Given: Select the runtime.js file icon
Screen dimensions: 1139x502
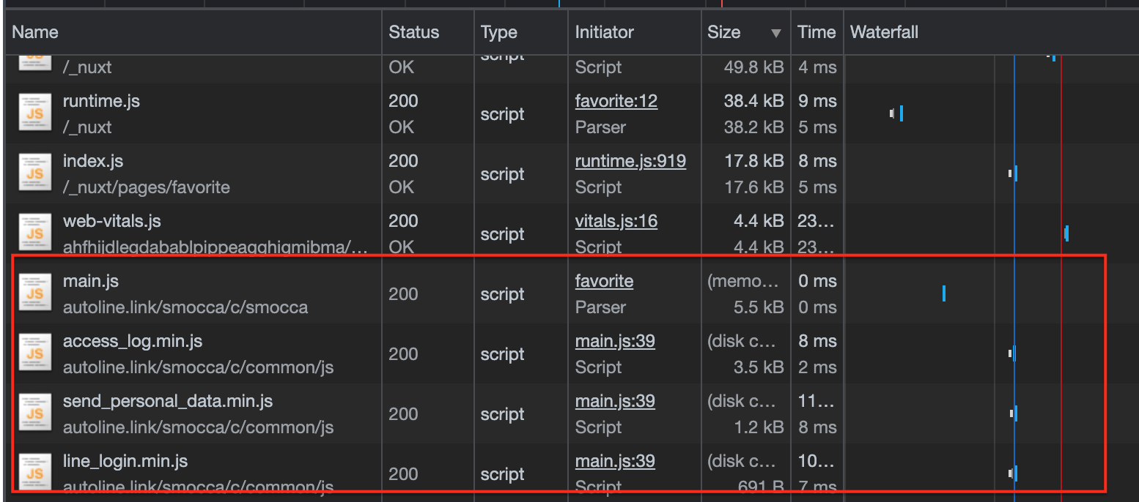Looking at the screenshot, I should coord(34,113).
